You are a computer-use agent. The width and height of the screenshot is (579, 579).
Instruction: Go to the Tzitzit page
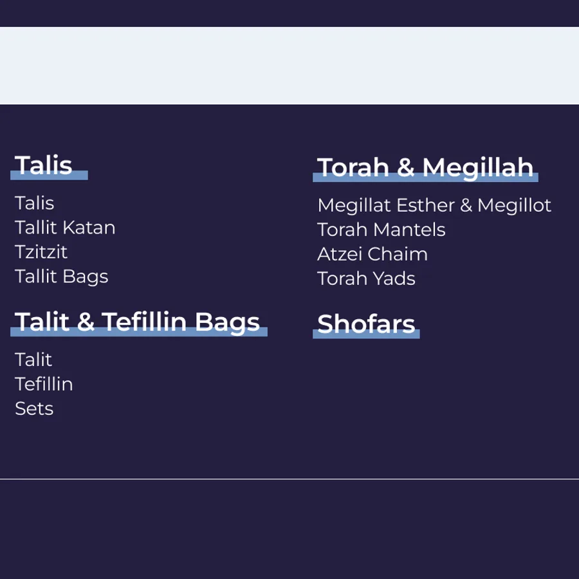coord(41,252)
